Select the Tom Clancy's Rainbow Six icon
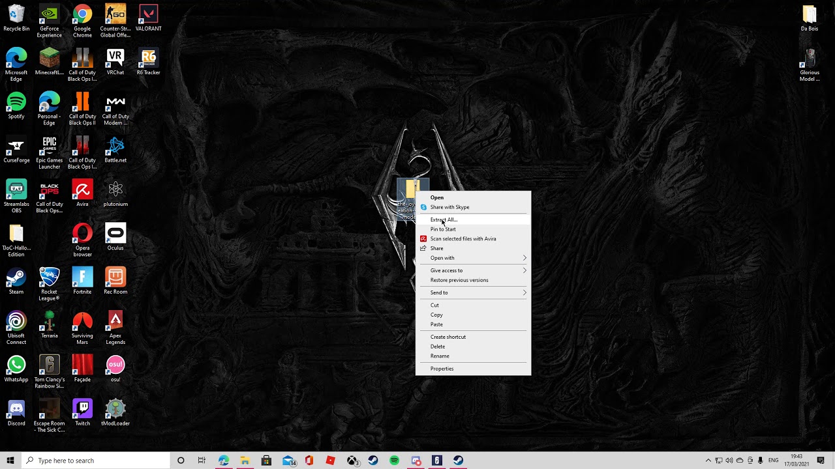Screen dimensions: 835x469 click(x=49, y=371)
